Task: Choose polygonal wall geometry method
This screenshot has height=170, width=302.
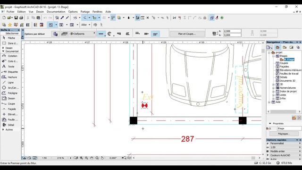Action: [x=127, y=34]
